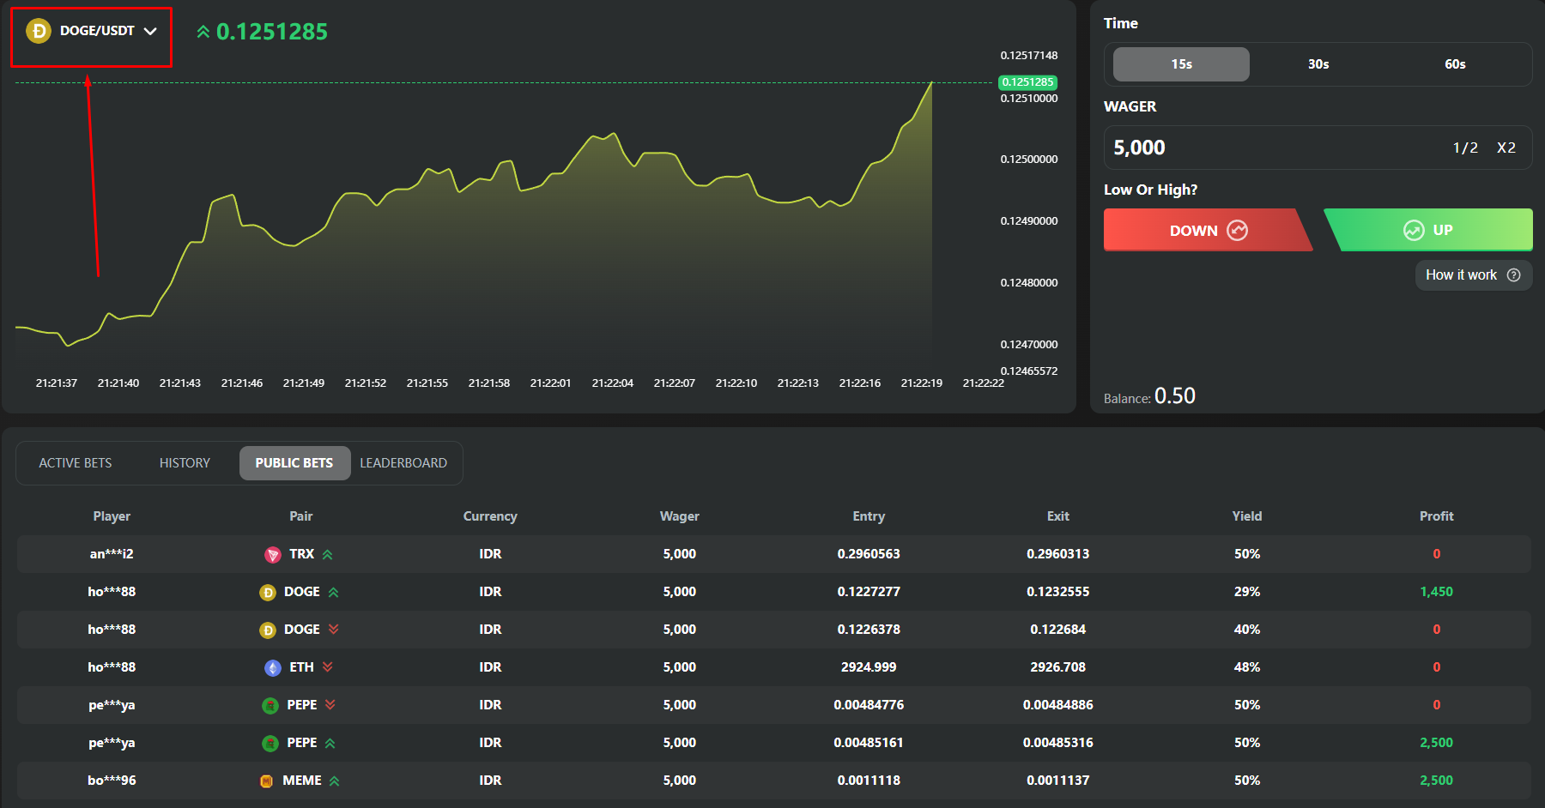The width and height of the screenshot is (1545, 808).
Task: Click the entry value 2924.999
Action: 869,667
